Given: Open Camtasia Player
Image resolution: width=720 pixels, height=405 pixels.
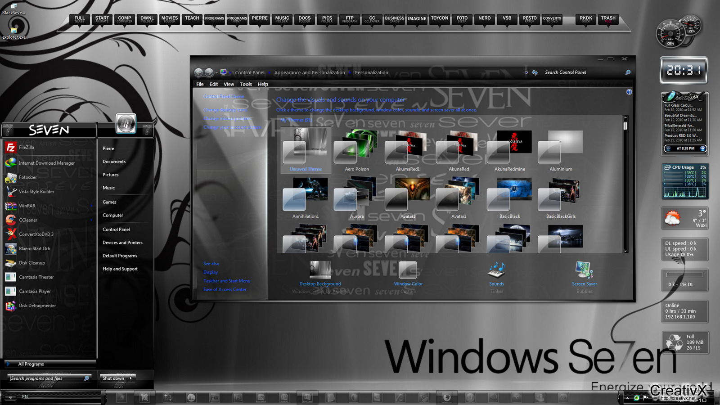Looking at the screenshot, I should point(49,291).
